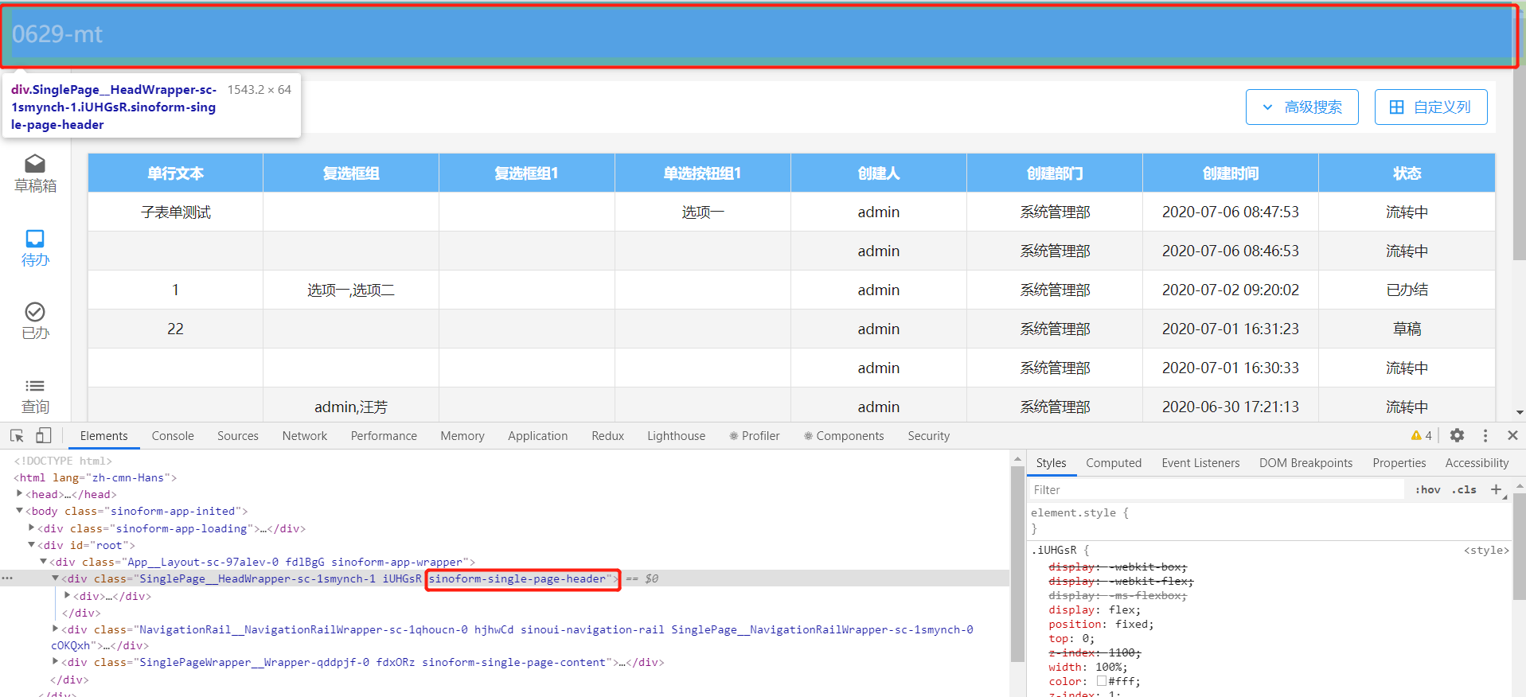Toggle the :hov element state button
Viewport: 1526px width, 697px height.
[1427, 490]
